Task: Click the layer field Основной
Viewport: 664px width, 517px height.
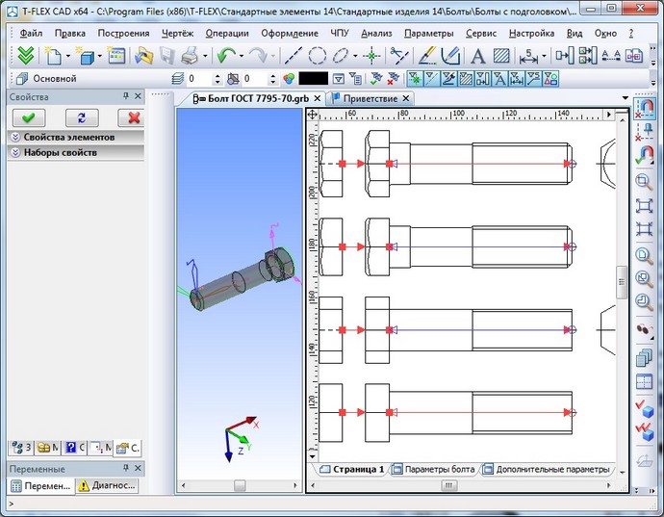Action: click(x=55, y=79)
